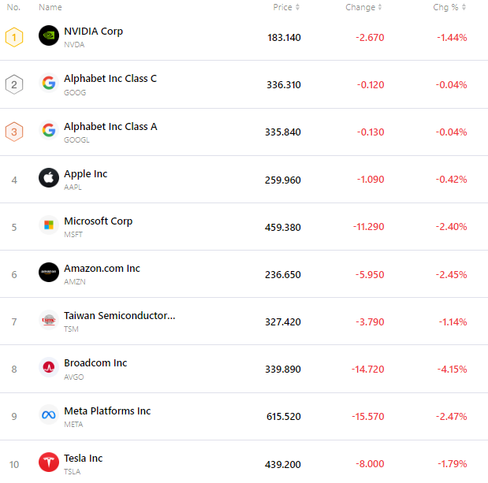Open the Tesla Inc stock link

[x=83, y=458]
